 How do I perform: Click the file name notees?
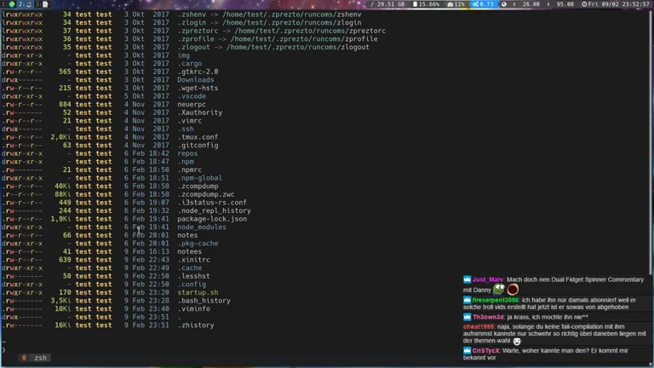coord(189,251)
